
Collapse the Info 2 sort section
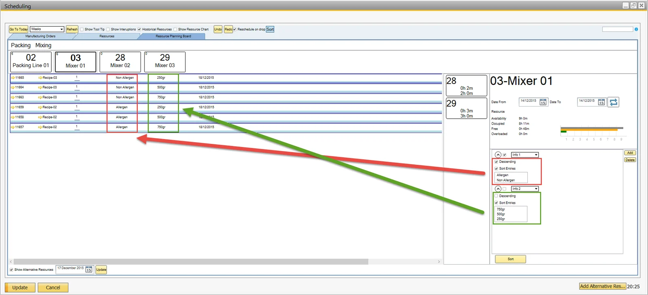pos(498,189)
